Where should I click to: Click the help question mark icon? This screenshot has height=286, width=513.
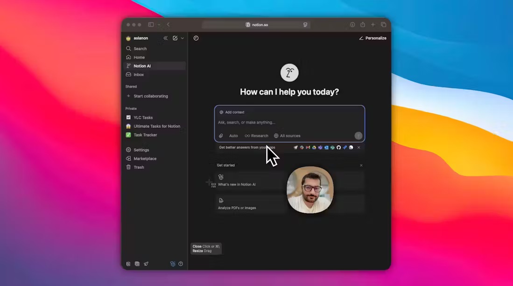tap(181, 264)
